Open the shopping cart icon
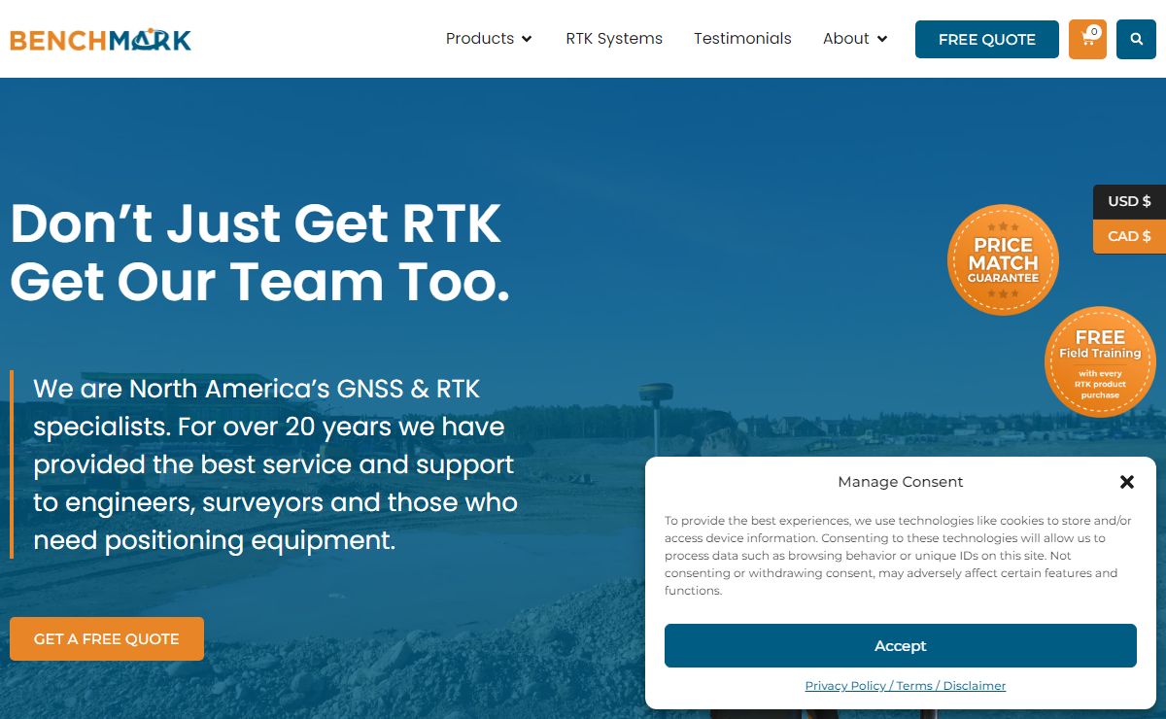 (1087, 39)
